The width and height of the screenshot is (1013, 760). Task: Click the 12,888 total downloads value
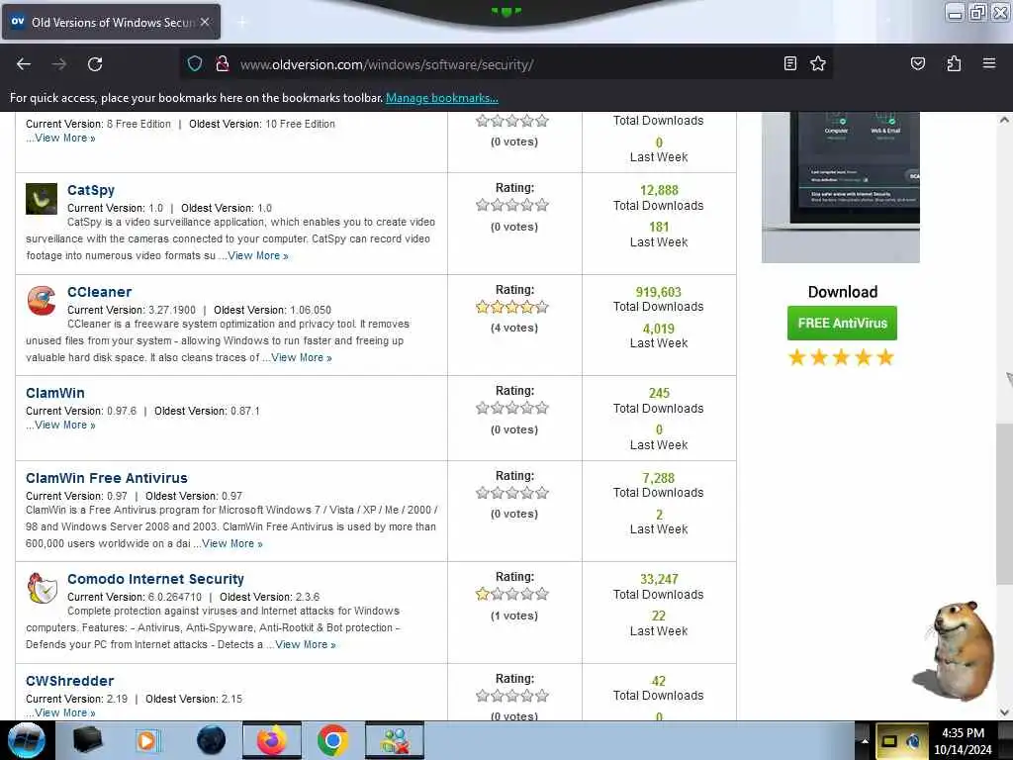659,190
